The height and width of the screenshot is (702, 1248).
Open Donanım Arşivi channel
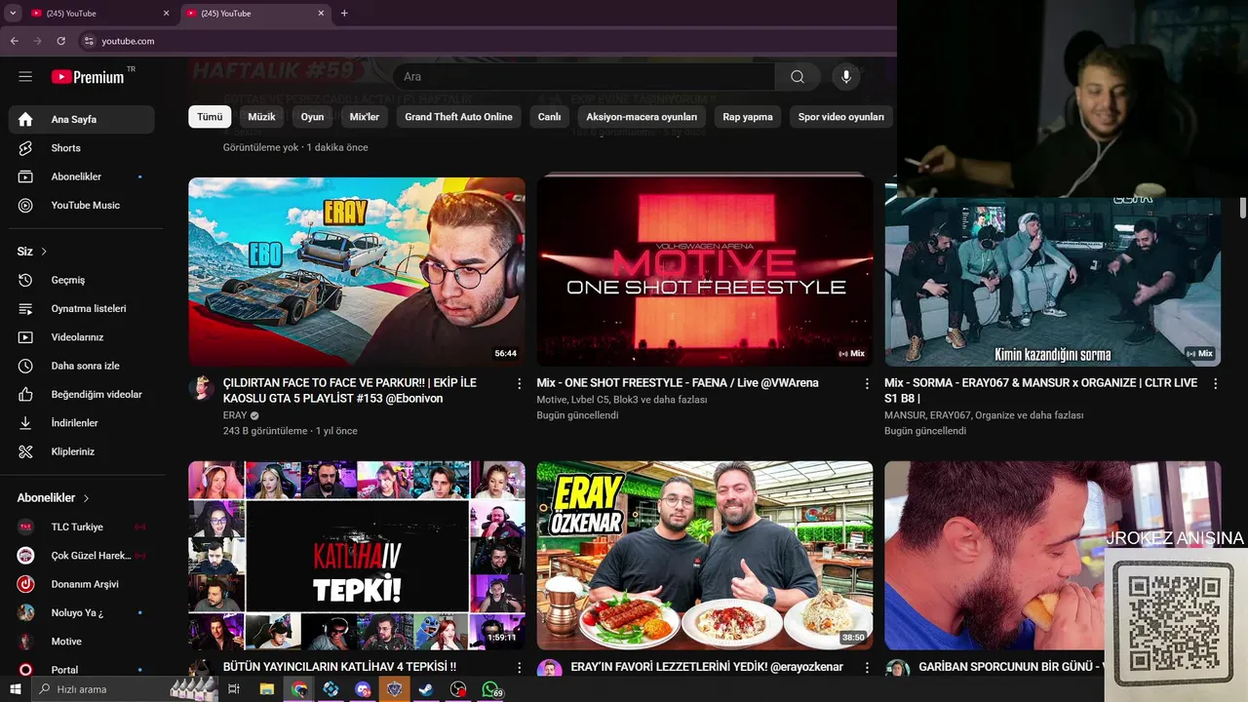pos(82,584)
